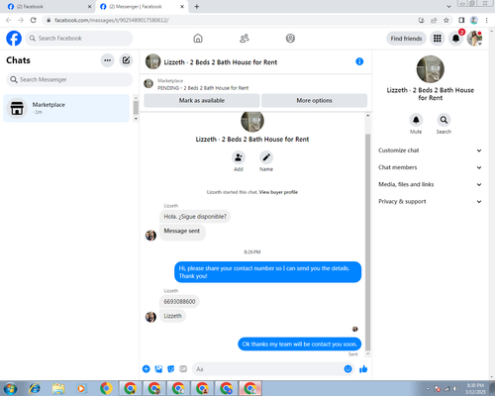Screen dimensions: 495x396
Task: Open a new browser tab
Action: [197, 7]
